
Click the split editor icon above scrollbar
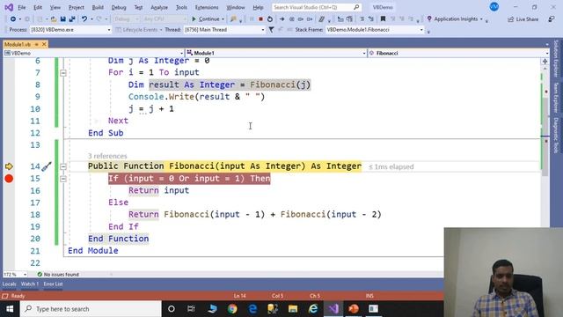pyautogui.click(x=545, y=62)
